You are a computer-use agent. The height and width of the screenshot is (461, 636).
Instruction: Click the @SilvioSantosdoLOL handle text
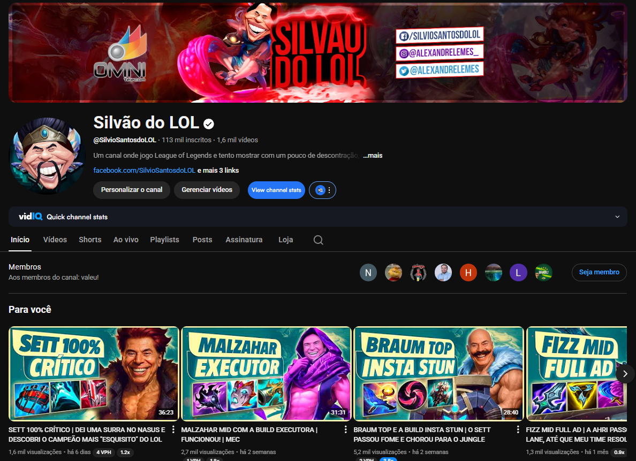[x=125, y=140]
